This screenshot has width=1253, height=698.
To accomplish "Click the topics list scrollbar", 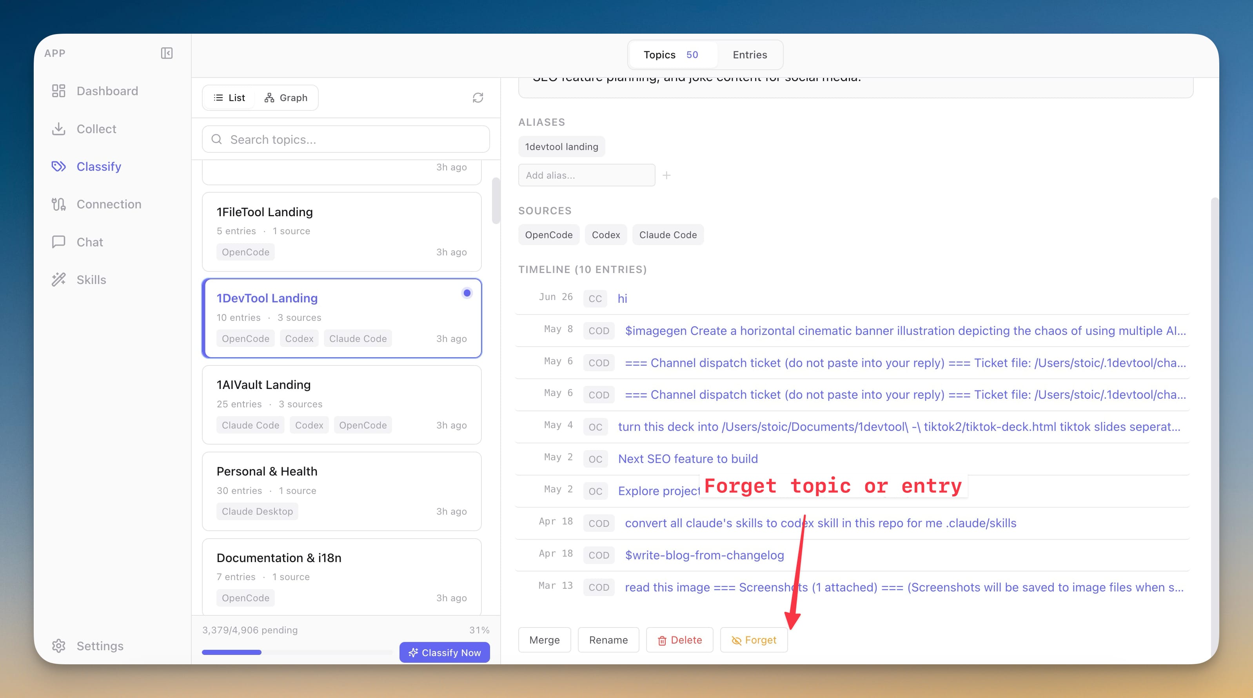I will click(496, 200).
